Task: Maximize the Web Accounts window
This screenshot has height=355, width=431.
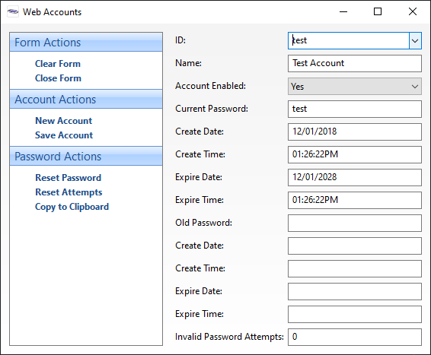Action: pyautogui.click(x=378, y=11)
